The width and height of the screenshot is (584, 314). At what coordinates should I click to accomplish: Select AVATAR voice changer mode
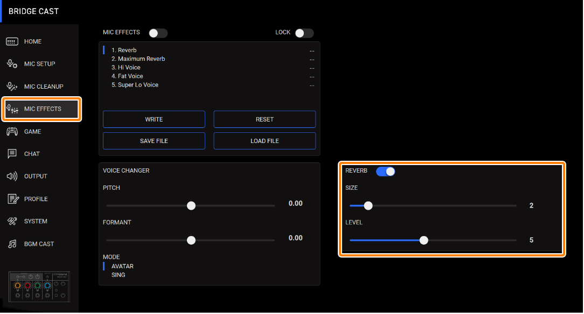122,266
